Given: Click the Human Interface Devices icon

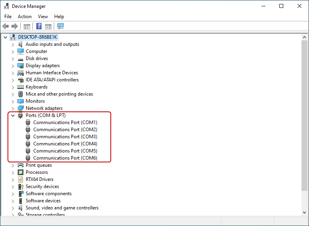Looking at the screenshot, I should click(x=21, y=73).
